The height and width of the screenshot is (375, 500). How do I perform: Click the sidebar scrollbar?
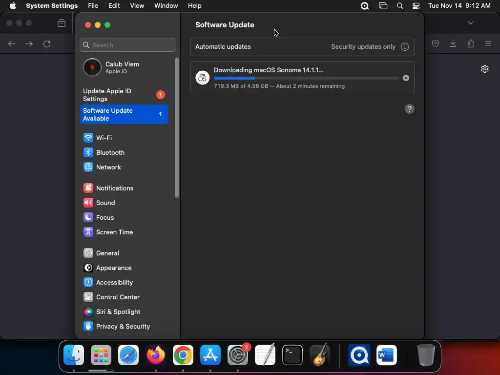177,127
